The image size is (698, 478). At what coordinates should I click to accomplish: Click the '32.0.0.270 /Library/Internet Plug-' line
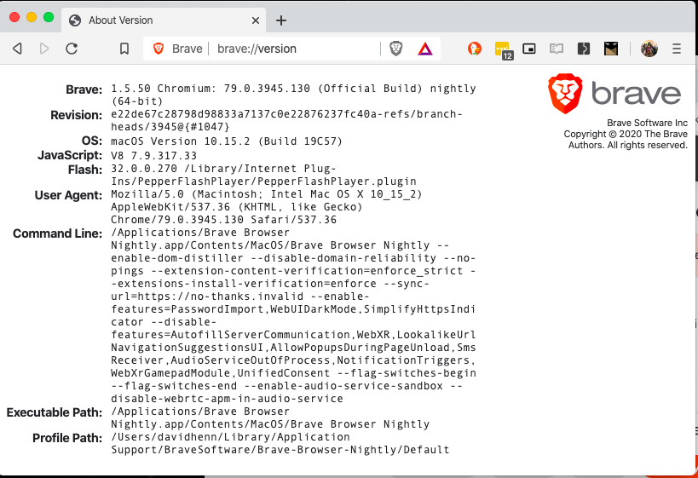click(x=223, y=169)
